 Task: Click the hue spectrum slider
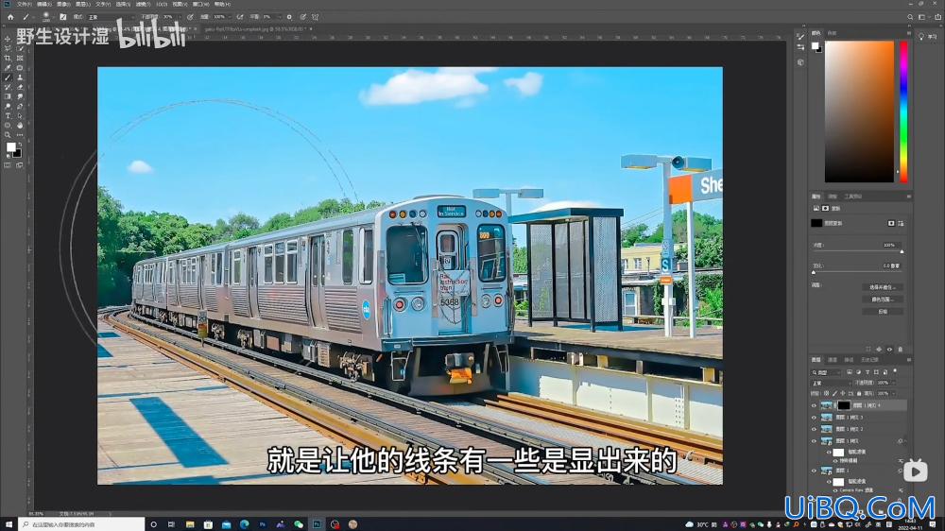tap(903, 111)
